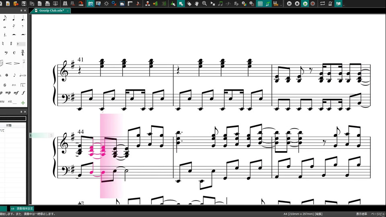Toggle the grid display icon
Screen dimensions: 386x217
click(260, 4)
